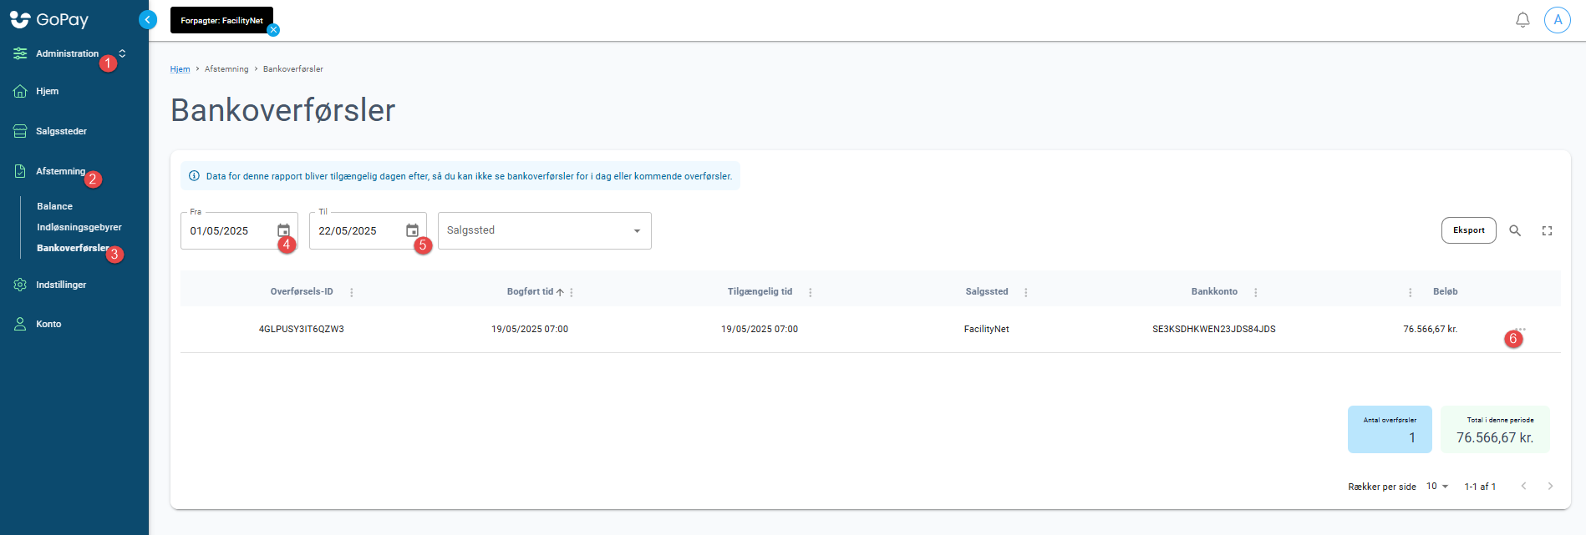Click the Administration sliders icon
Viewport: 1586px width, 535px height.
(20, 53)
